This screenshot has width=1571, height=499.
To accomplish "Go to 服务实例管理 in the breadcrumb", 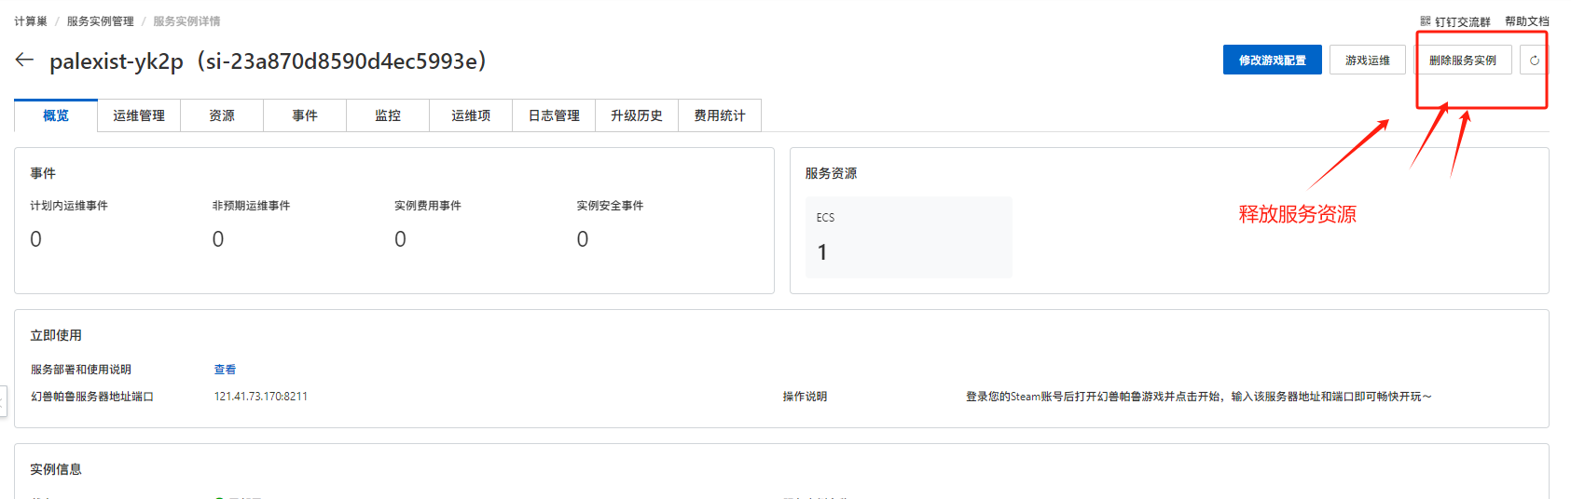I will 100,21.
